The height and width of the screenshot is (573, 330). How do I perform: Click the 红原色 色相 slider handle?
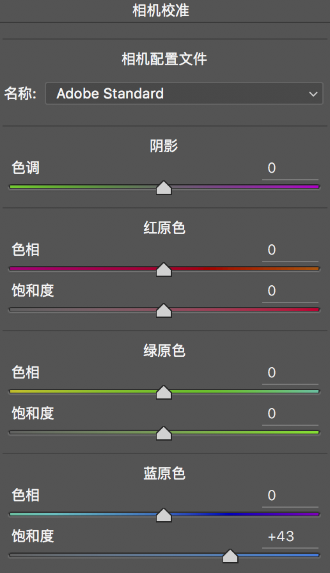164,270
